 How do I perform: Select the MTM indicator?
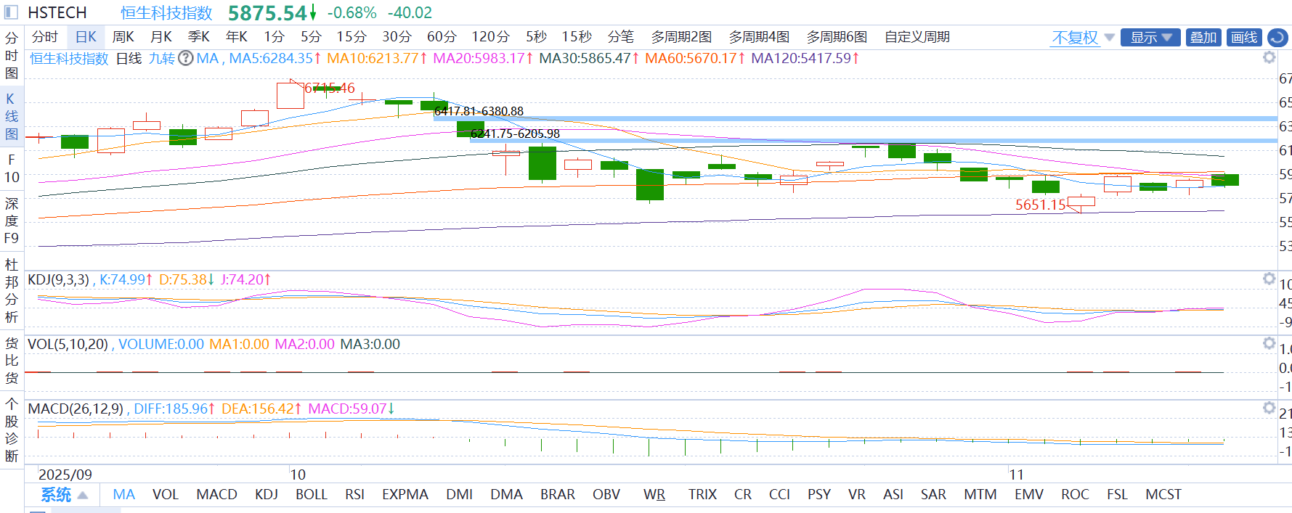tap(980, 495)
